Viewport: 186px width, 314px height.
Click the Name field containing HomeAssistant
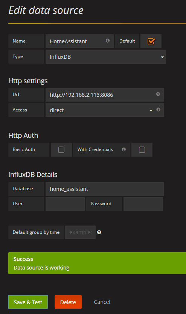(x=79, y=41)
